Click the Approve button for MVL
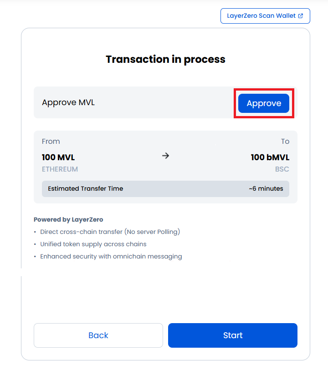The image size is (328, 370). (264, 103)
